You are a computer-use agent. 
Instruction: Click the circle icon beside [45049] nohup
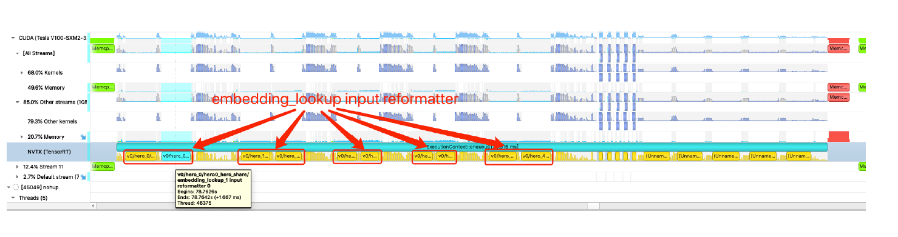point(16,187)
